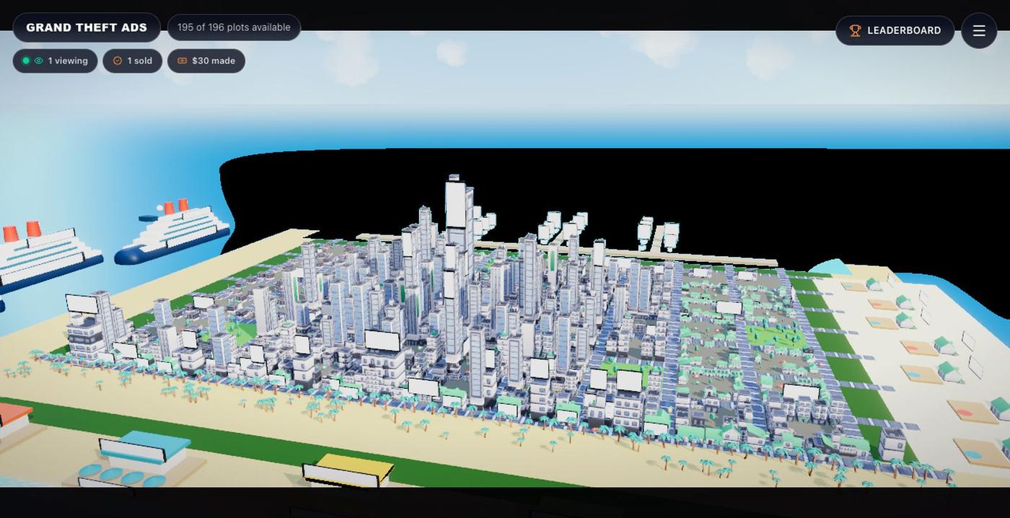Click the green live indicator dot
Screen dimensions: 1010x518
(x=26, y=61)
